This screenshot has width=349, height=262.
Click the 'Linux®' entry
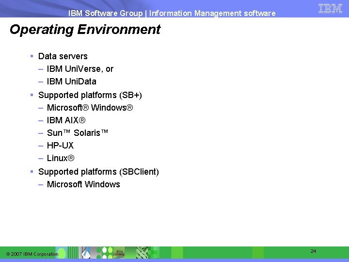pos(61,158)
